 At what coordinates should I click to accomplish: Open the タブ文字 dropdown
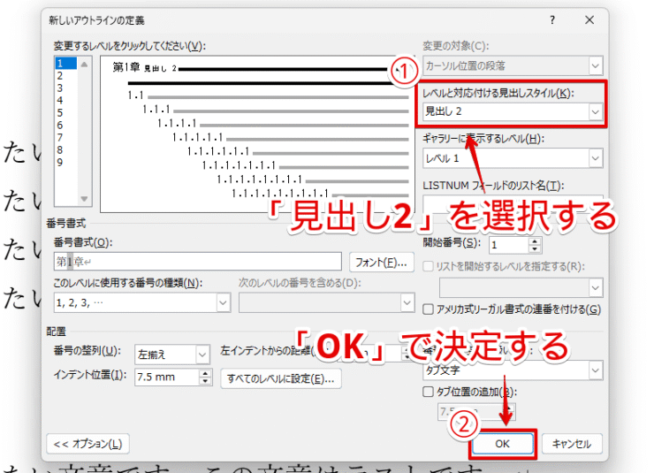tap(595, 370)
